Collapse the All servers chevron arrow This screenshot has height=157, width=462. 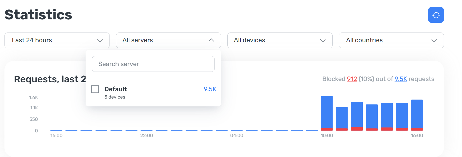coord(211,40)
